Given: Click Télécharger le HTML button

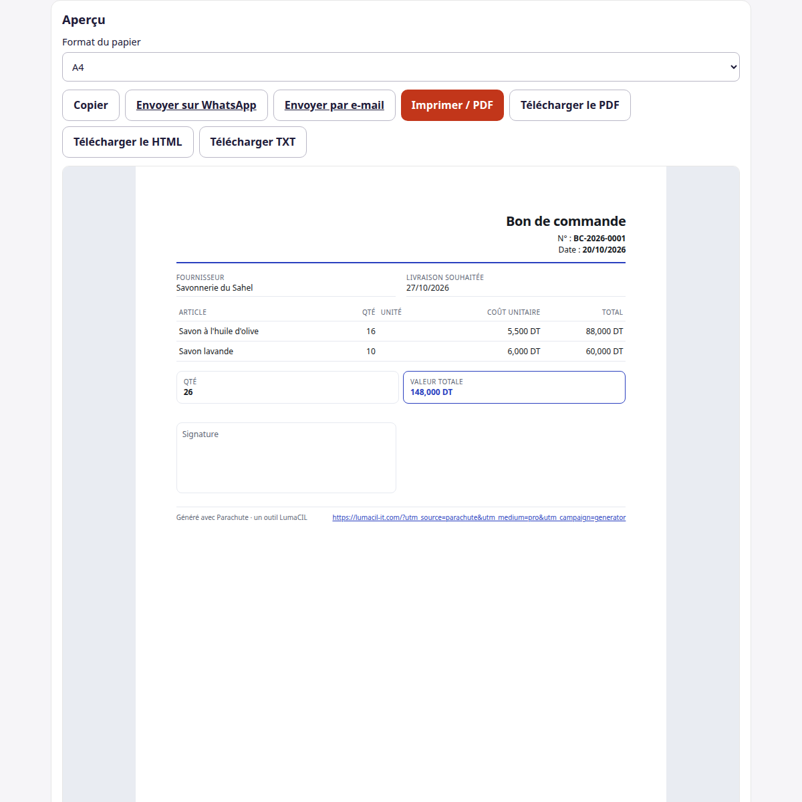Looking at the screenshot, I should (128, 142).
